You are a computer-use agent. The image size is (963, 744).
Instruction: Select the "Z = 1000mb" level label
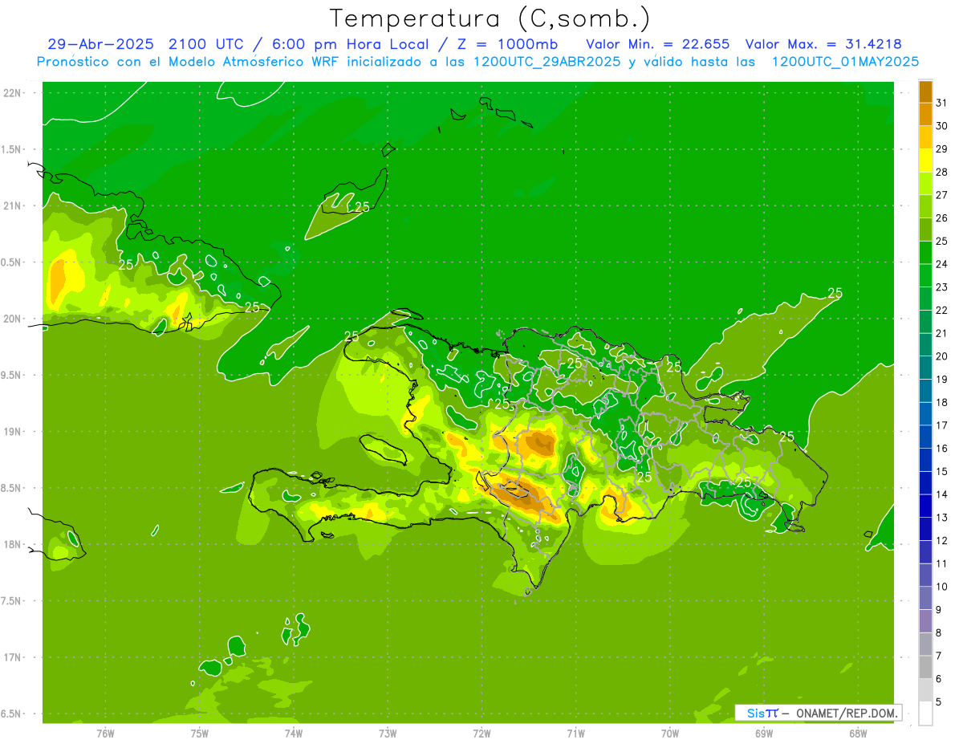(x=510, y=44)
